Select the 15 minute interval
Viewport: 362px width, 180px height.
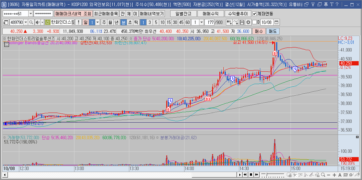[x=169, y=22]
